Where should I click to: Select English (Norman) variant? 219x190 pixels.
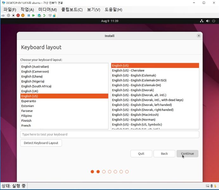tap(155, 120)
